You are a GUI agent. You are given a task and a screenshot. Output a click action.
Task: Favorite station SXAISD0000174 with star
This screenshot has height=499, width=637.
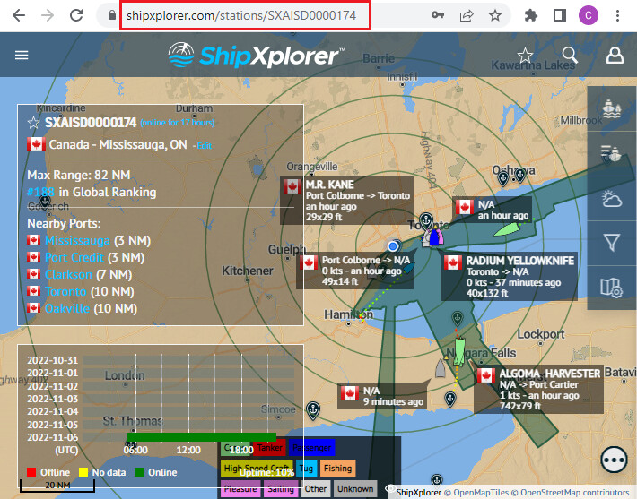point(33,123)
